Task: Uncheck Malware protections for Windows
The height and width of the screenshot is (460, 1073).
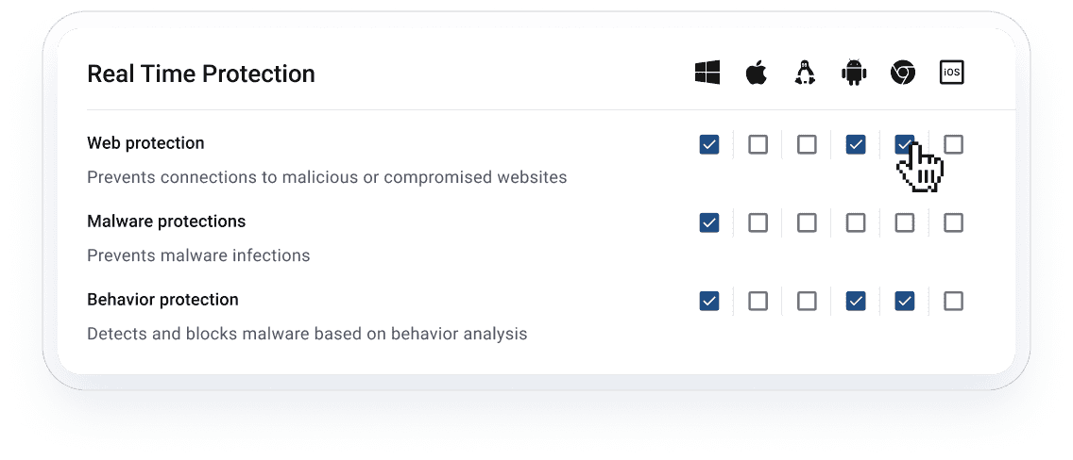Action: click(x=709, y=223)
